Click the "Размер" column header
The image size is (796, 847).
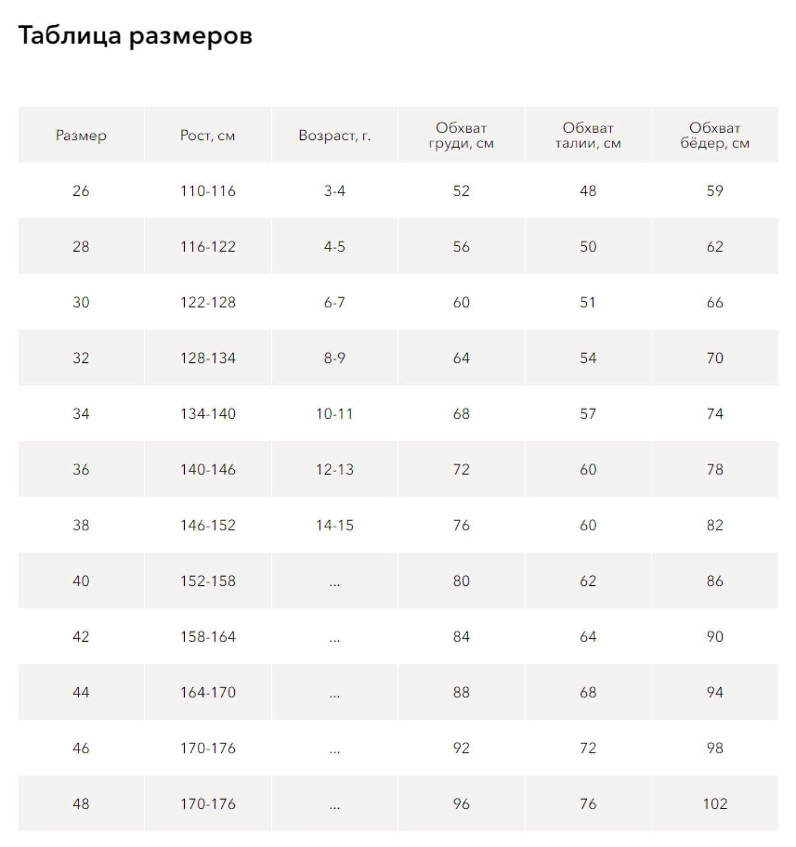tap(81, 135)
